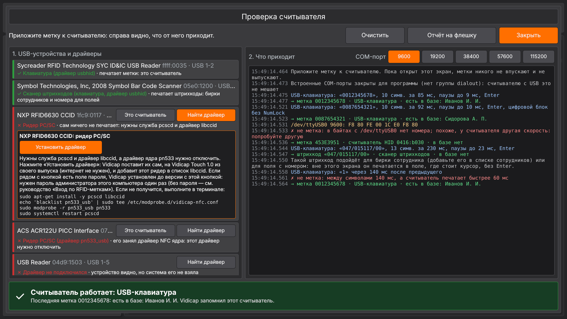Select COM-port speed 57600
567x319 pixels.
(x=505, y=57)
